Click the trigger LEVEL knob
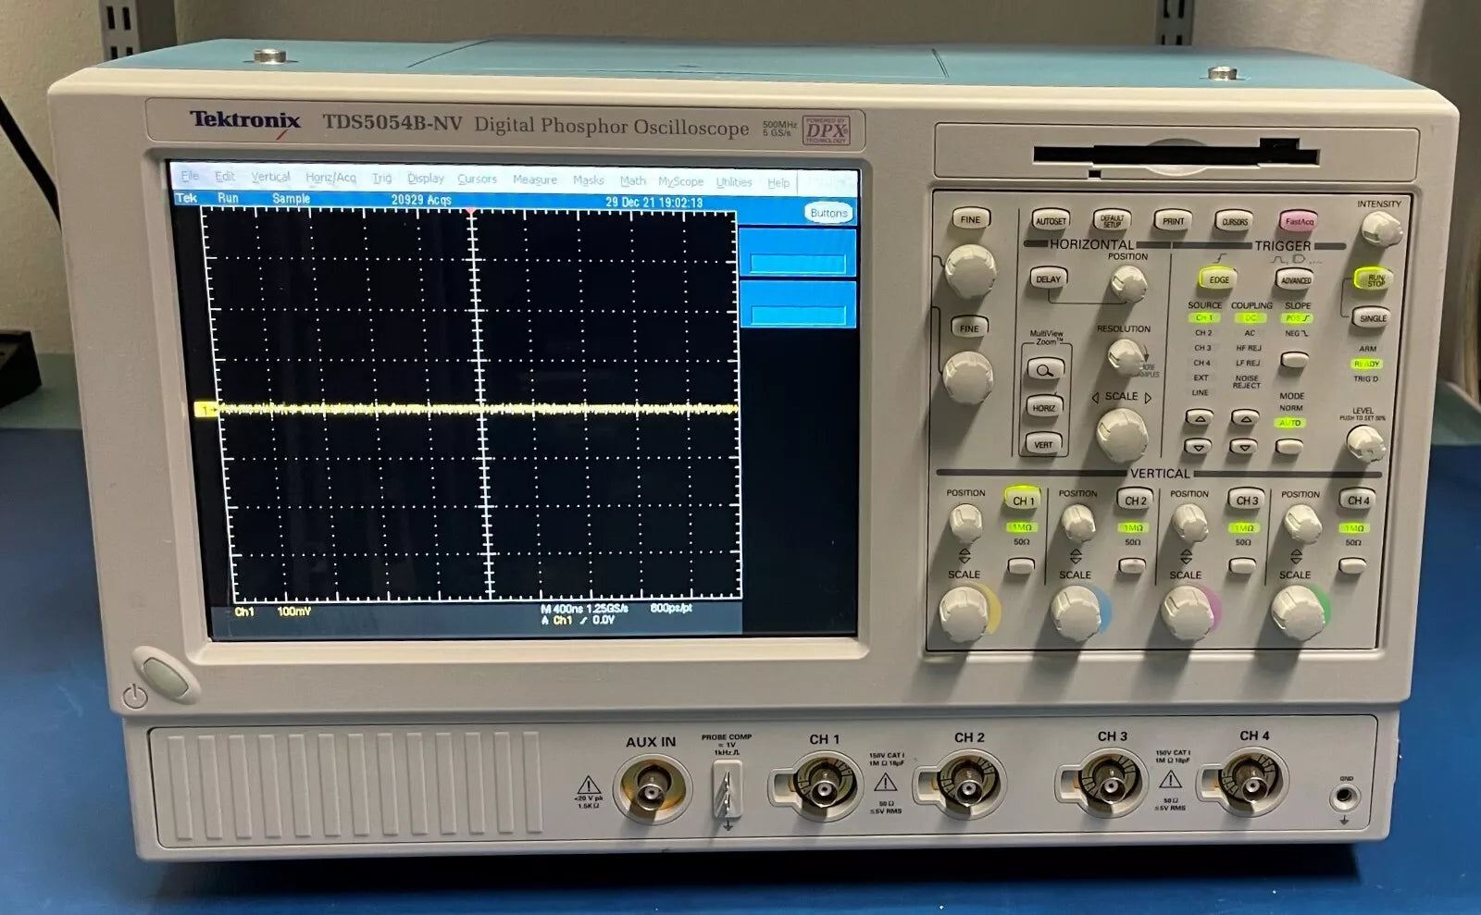 [x=1364, y=445]
